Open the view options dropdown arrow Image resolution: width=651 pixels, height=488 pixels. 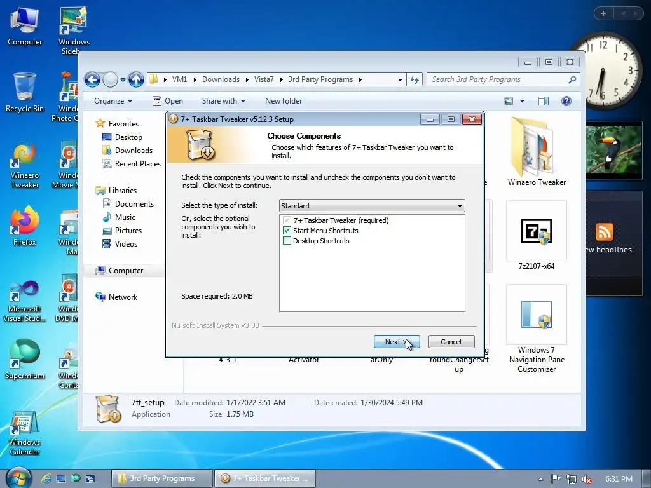(523, 101)
